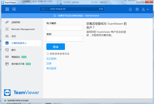Click the gift box icon
The width and height of the screenshot is (154, 104).
7,64
